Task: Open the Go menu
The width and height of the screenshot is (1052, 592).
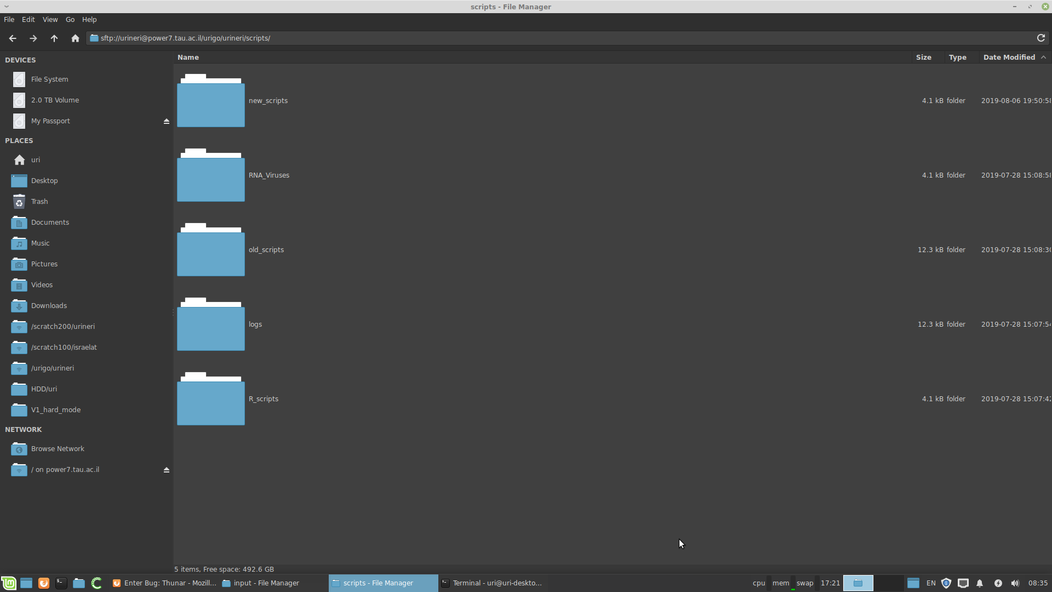Action: 70,19
